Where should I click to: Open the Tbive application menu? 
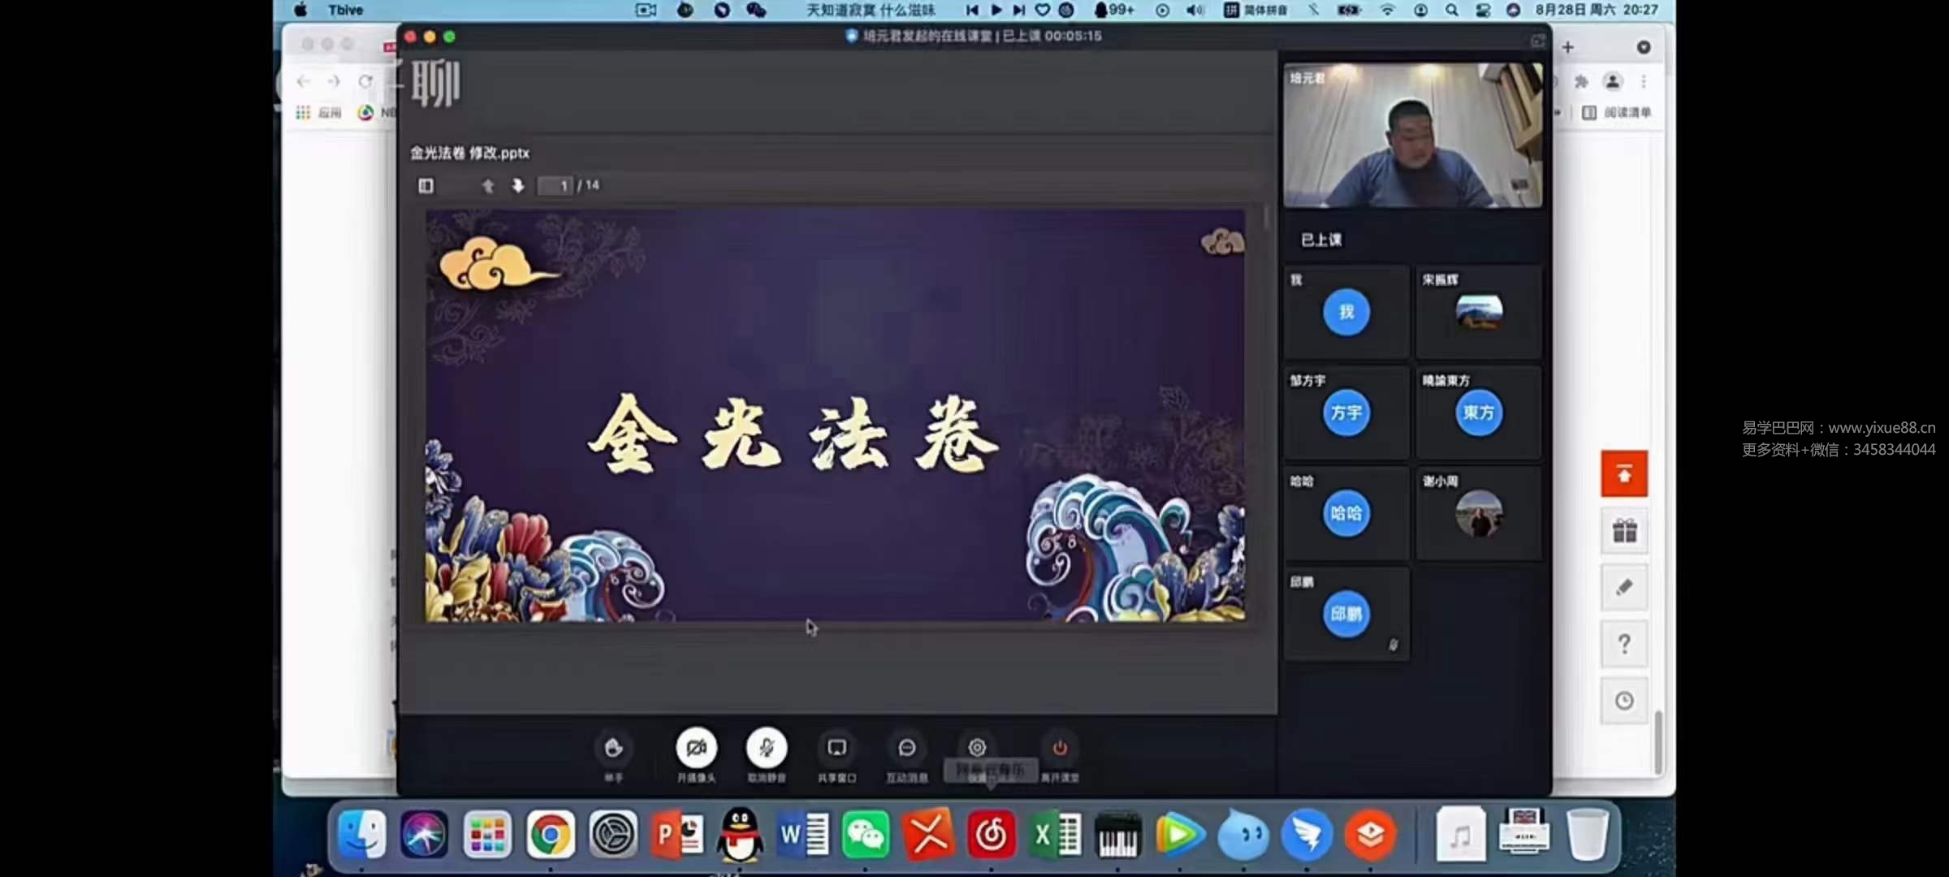pyautogui.click(x=344, y=11)
